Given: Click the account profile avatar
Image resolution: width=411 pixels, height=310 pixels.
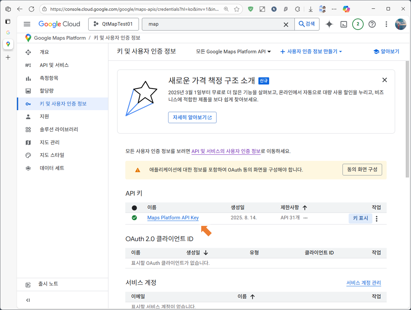Looking at the screenshot, I should pyautogui.click(x=401, y=24).
